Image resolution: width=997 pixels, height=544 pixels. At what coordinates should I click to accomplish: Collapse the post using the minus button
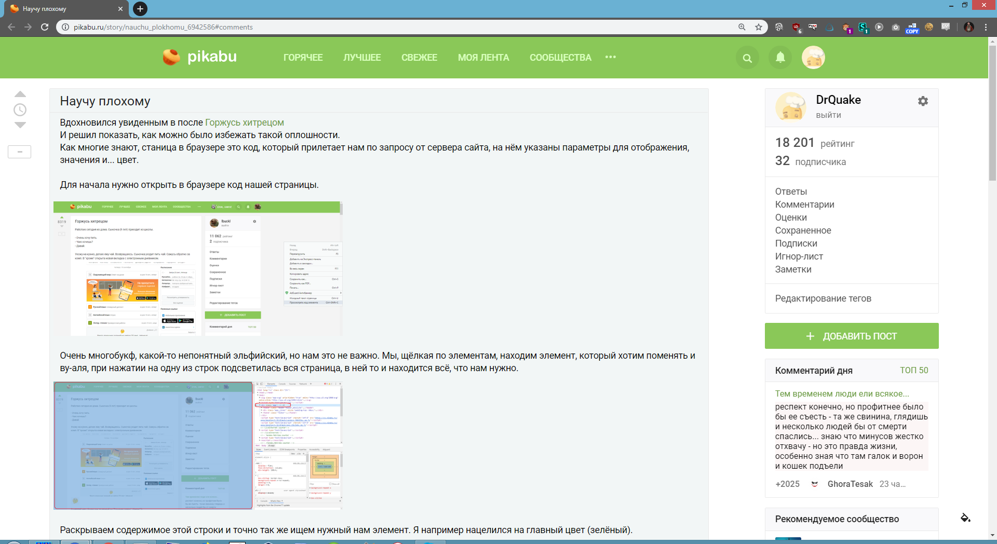tap(20, 152)
